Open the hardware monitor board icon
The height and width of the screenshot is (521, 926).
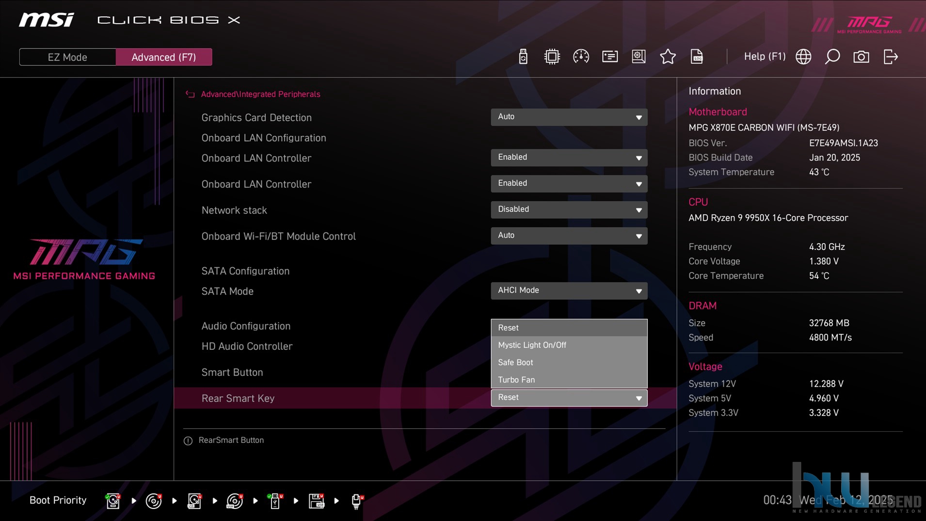pyautogui.click(x=639, y=57)
